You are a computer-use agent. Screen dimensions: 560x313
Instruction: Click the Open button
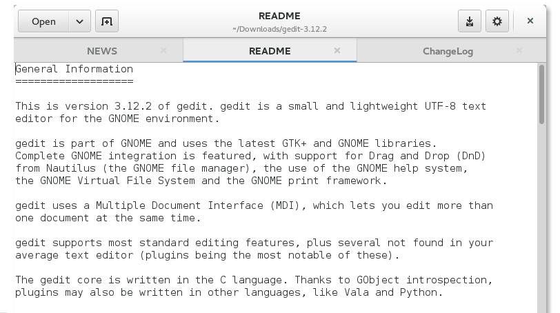(43, 21)
